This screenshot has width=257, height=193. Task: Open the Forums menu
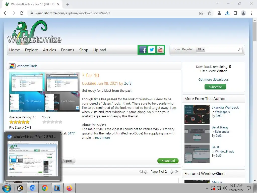(68, 50)
